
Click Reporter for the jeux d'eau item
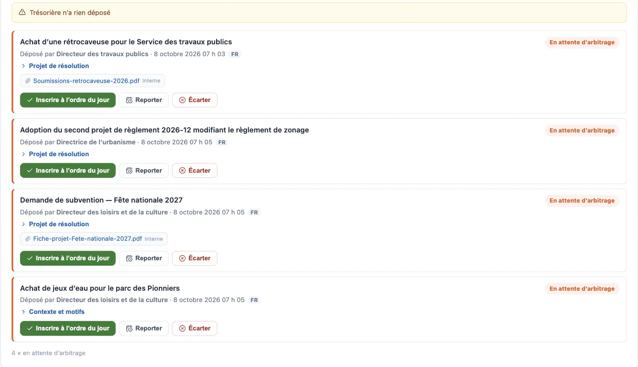pyautogui.click(x=144, y=328)
